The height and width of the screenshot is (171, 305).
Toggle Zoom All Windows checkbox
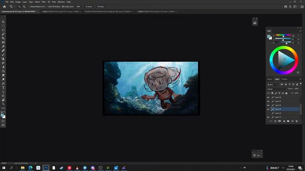[47, 7]
